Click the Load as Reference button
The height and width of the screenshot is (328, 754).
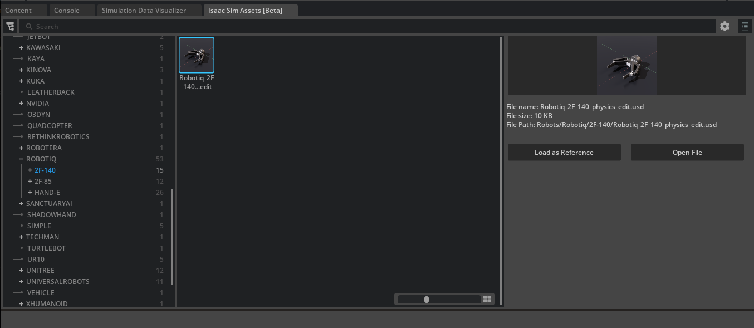coord(564,153)
